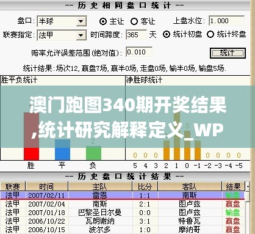Image resolution: width=255 pixels, height=234 pixels.
Task: Select the 统计初盘 radio option
Action: click(x=167, y=34)
